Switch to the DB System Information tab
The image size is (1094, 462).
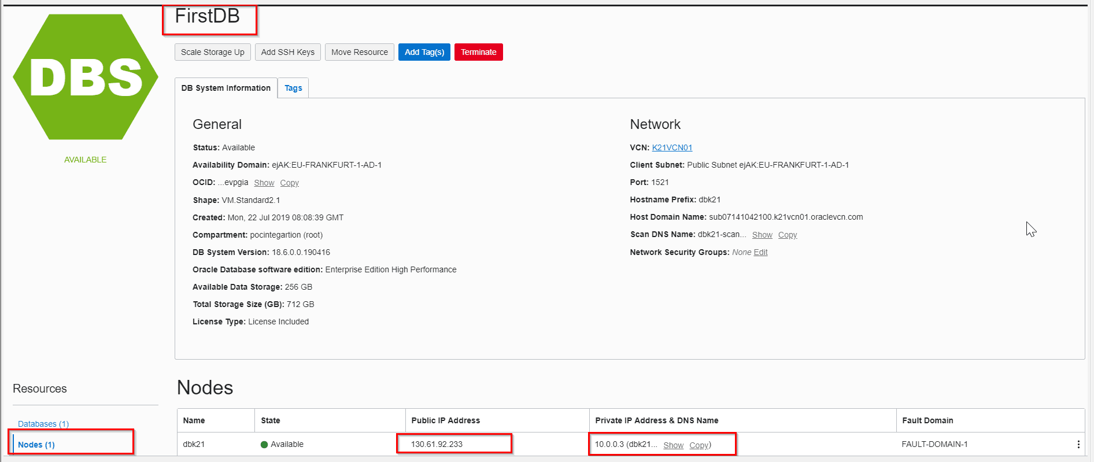point(226,88)
